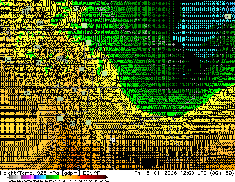Click the "-54" value on the legend scale
This screenshot has height=182, width=235.
[x=12, y=181]
